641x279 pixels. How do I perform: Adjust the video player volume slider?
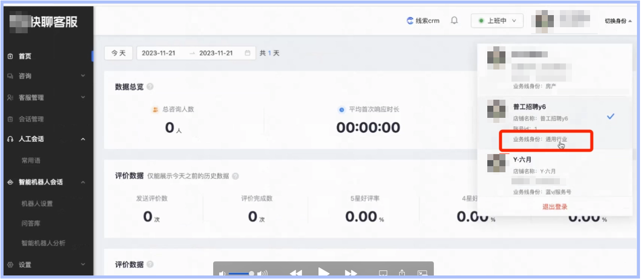point(242,273)
